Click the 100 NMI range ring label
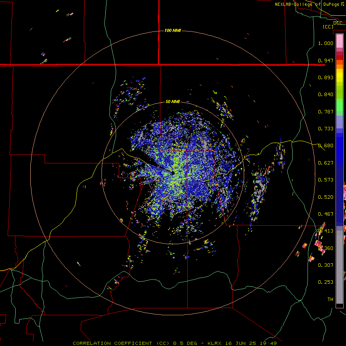This screenshot has height=346, width=346. [173, 30]
